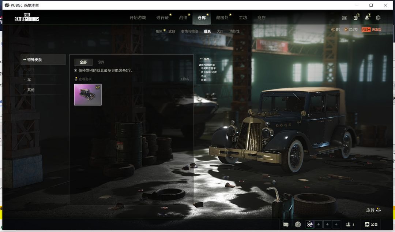Screen dimensions: 395x232
Task: Toggle the equipped checkmark on car skin
Action: [x=98, y=87]
